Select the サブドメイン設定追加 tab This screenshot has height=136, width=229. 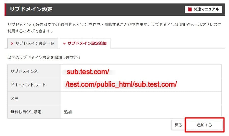85,43
